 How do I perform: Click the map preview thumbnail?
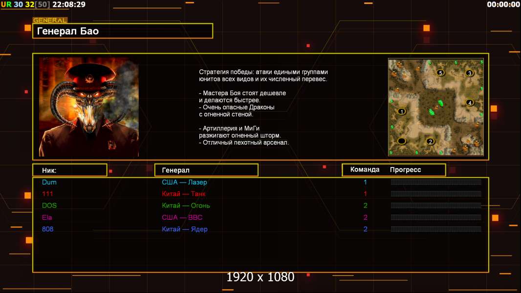click(x=436, y=107)
